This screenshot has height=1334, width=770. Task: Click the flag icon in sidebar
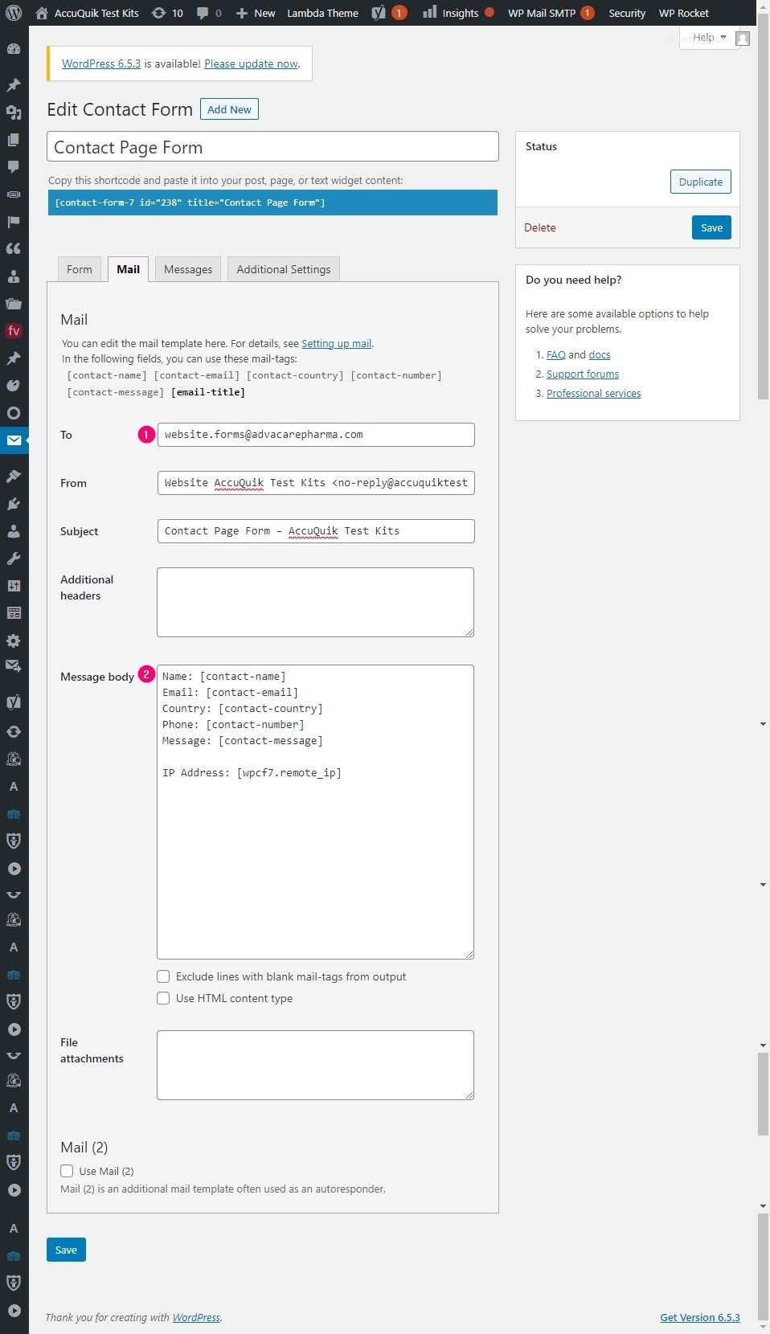(x=14, y=221)
